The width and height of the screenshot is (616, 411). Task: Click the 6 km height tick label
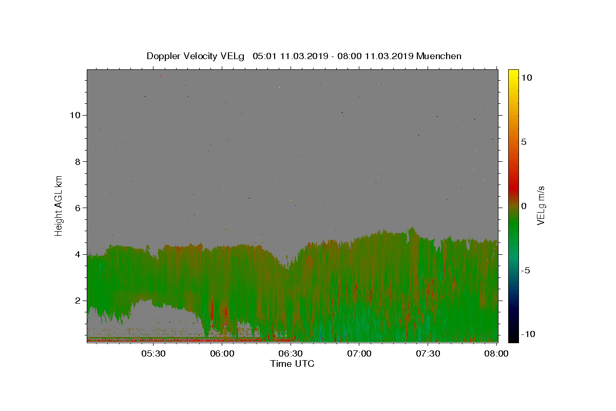click(x=76, y=208)
